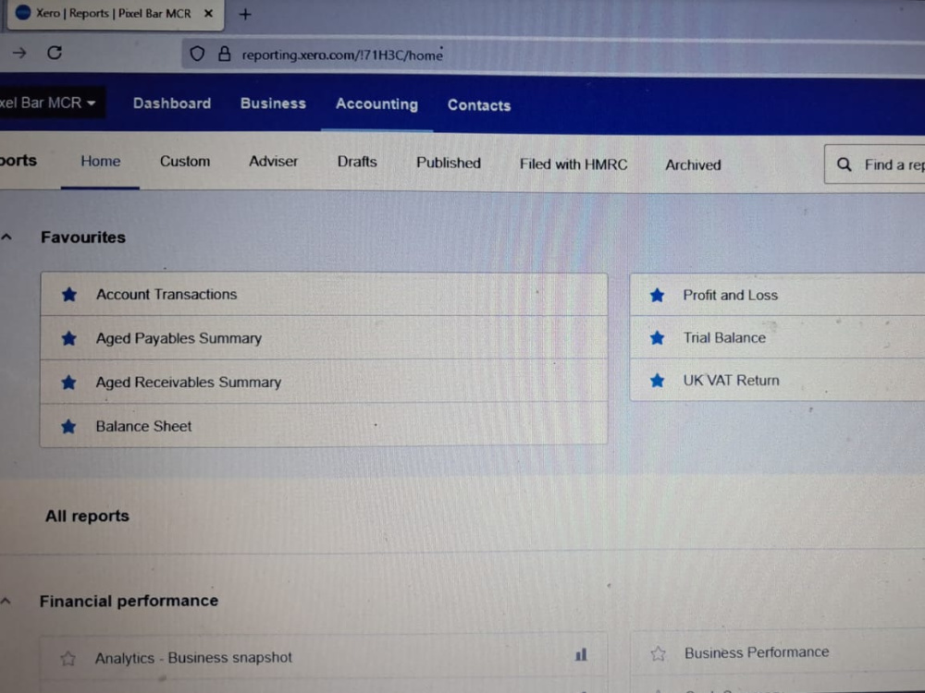Click the browser reload icon
925x693 pixels.
pyautogui.click(x=55, y=53)
